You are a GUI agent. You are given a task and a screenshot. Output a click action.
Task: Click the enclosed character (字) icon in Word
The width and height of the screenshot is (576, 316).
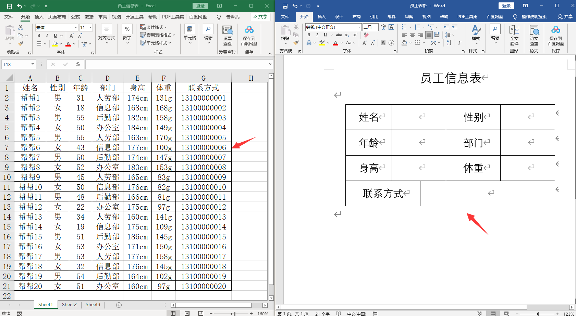coord(391,43)
